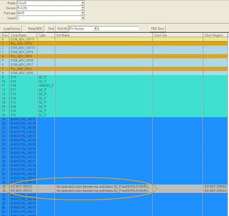
Task: Select the BUFGCTRL_X0Y13 row
Action: (114, 203)
